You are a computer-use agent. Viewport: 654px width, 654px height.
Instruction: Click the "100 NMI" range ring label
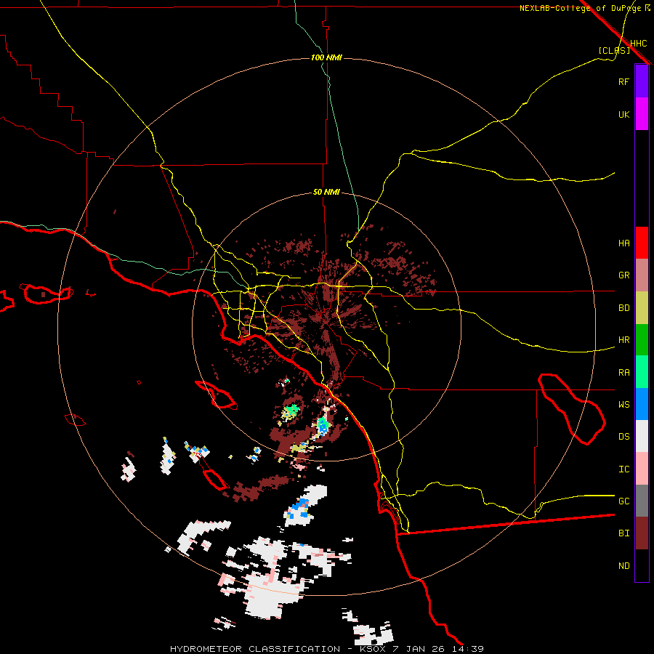click(326, 57)
